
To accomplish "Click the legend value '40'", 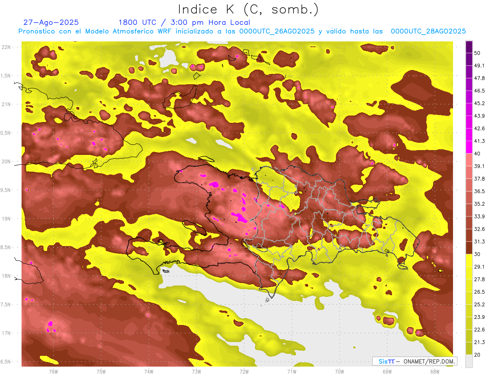I will 478,154.
